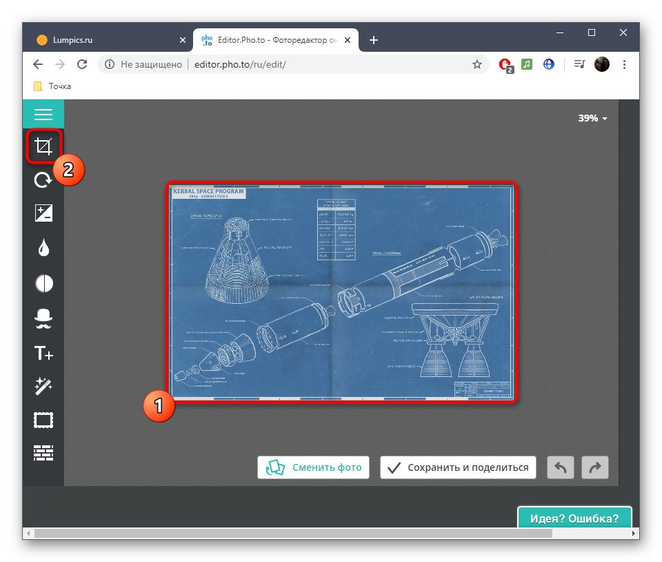View site info Не защищено

click(x=143, y=64)
